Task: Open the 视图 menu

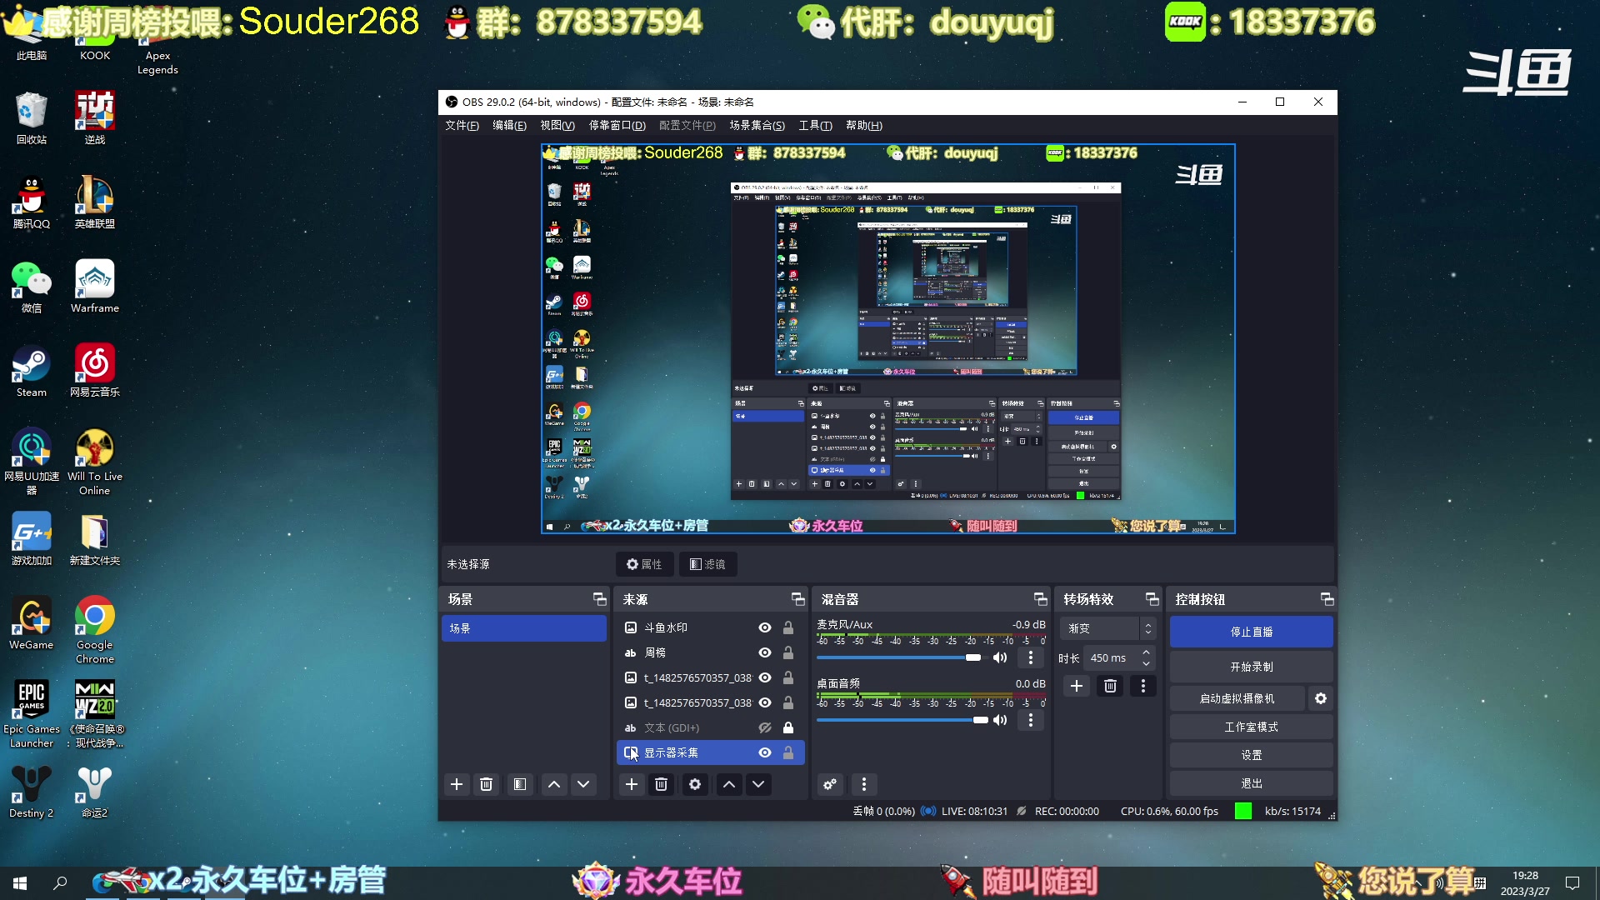Action: pos(557,126)
